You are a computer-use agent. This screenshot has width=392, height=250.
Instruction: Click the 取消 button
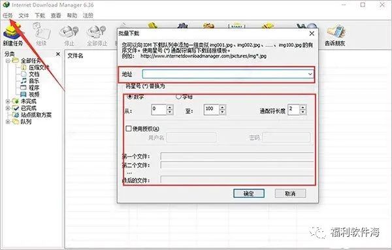(x=290, y=193)
